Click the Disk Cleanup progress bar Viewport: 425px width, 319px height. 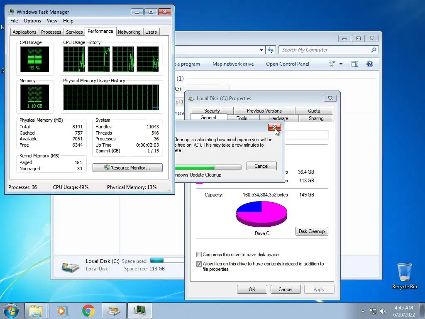click(208, 167)
